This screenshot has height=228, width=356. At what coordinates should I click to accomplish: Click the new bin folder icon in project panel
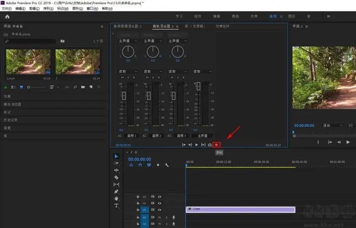83,87
